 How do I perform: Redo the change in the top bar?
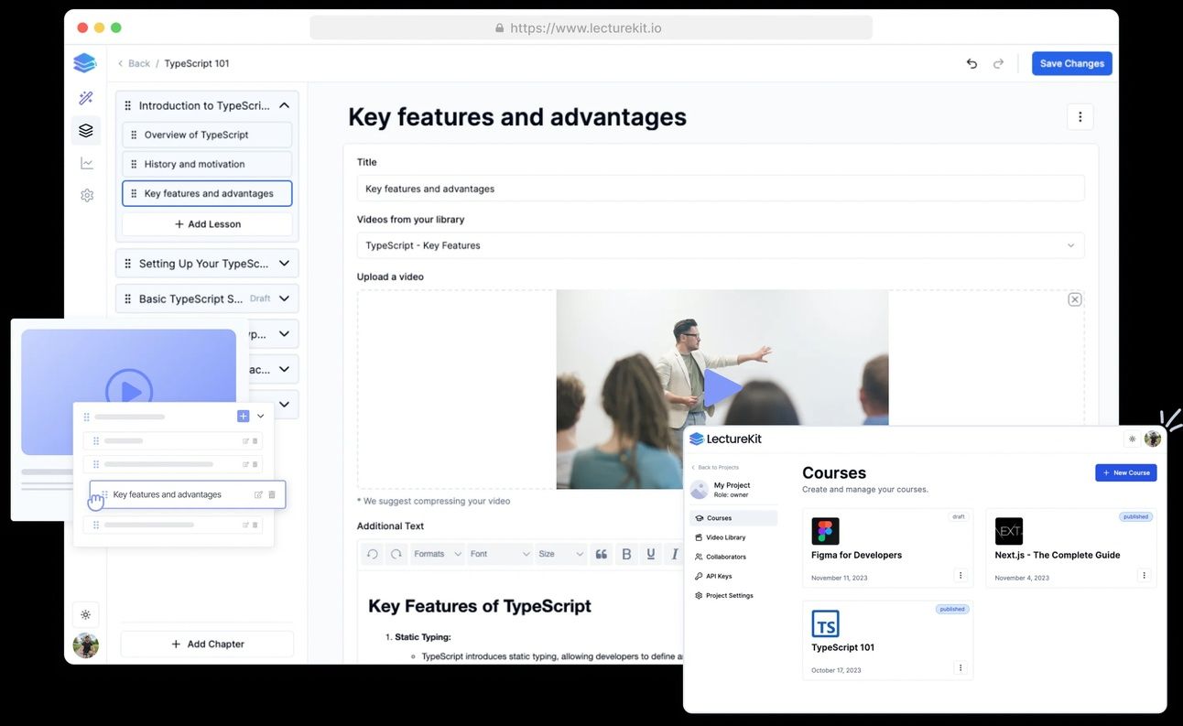pyautogui.click(x=998, y=63)
